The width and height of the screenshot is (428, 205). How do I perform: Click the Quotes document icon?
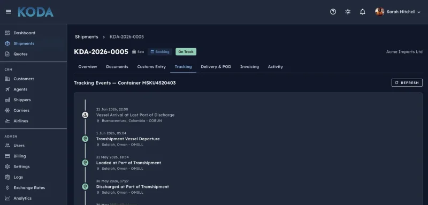pos(7,54)
